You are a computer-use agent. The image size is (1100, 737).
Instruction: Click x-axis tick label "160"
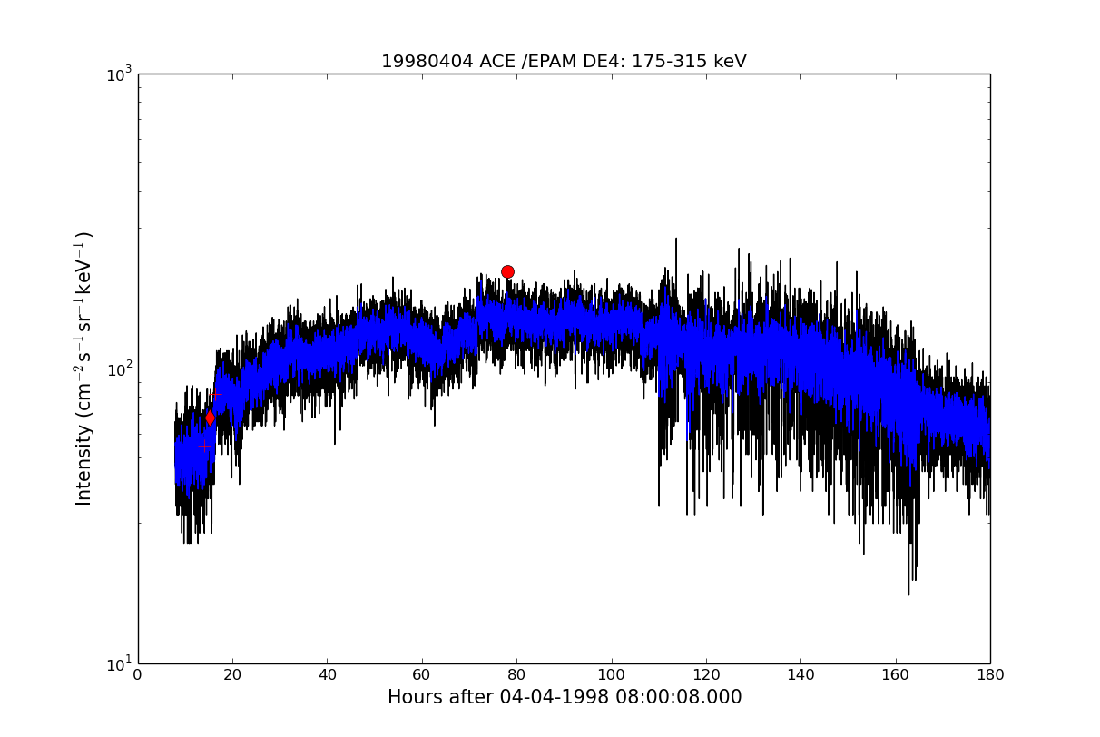(x=896, y=674)
